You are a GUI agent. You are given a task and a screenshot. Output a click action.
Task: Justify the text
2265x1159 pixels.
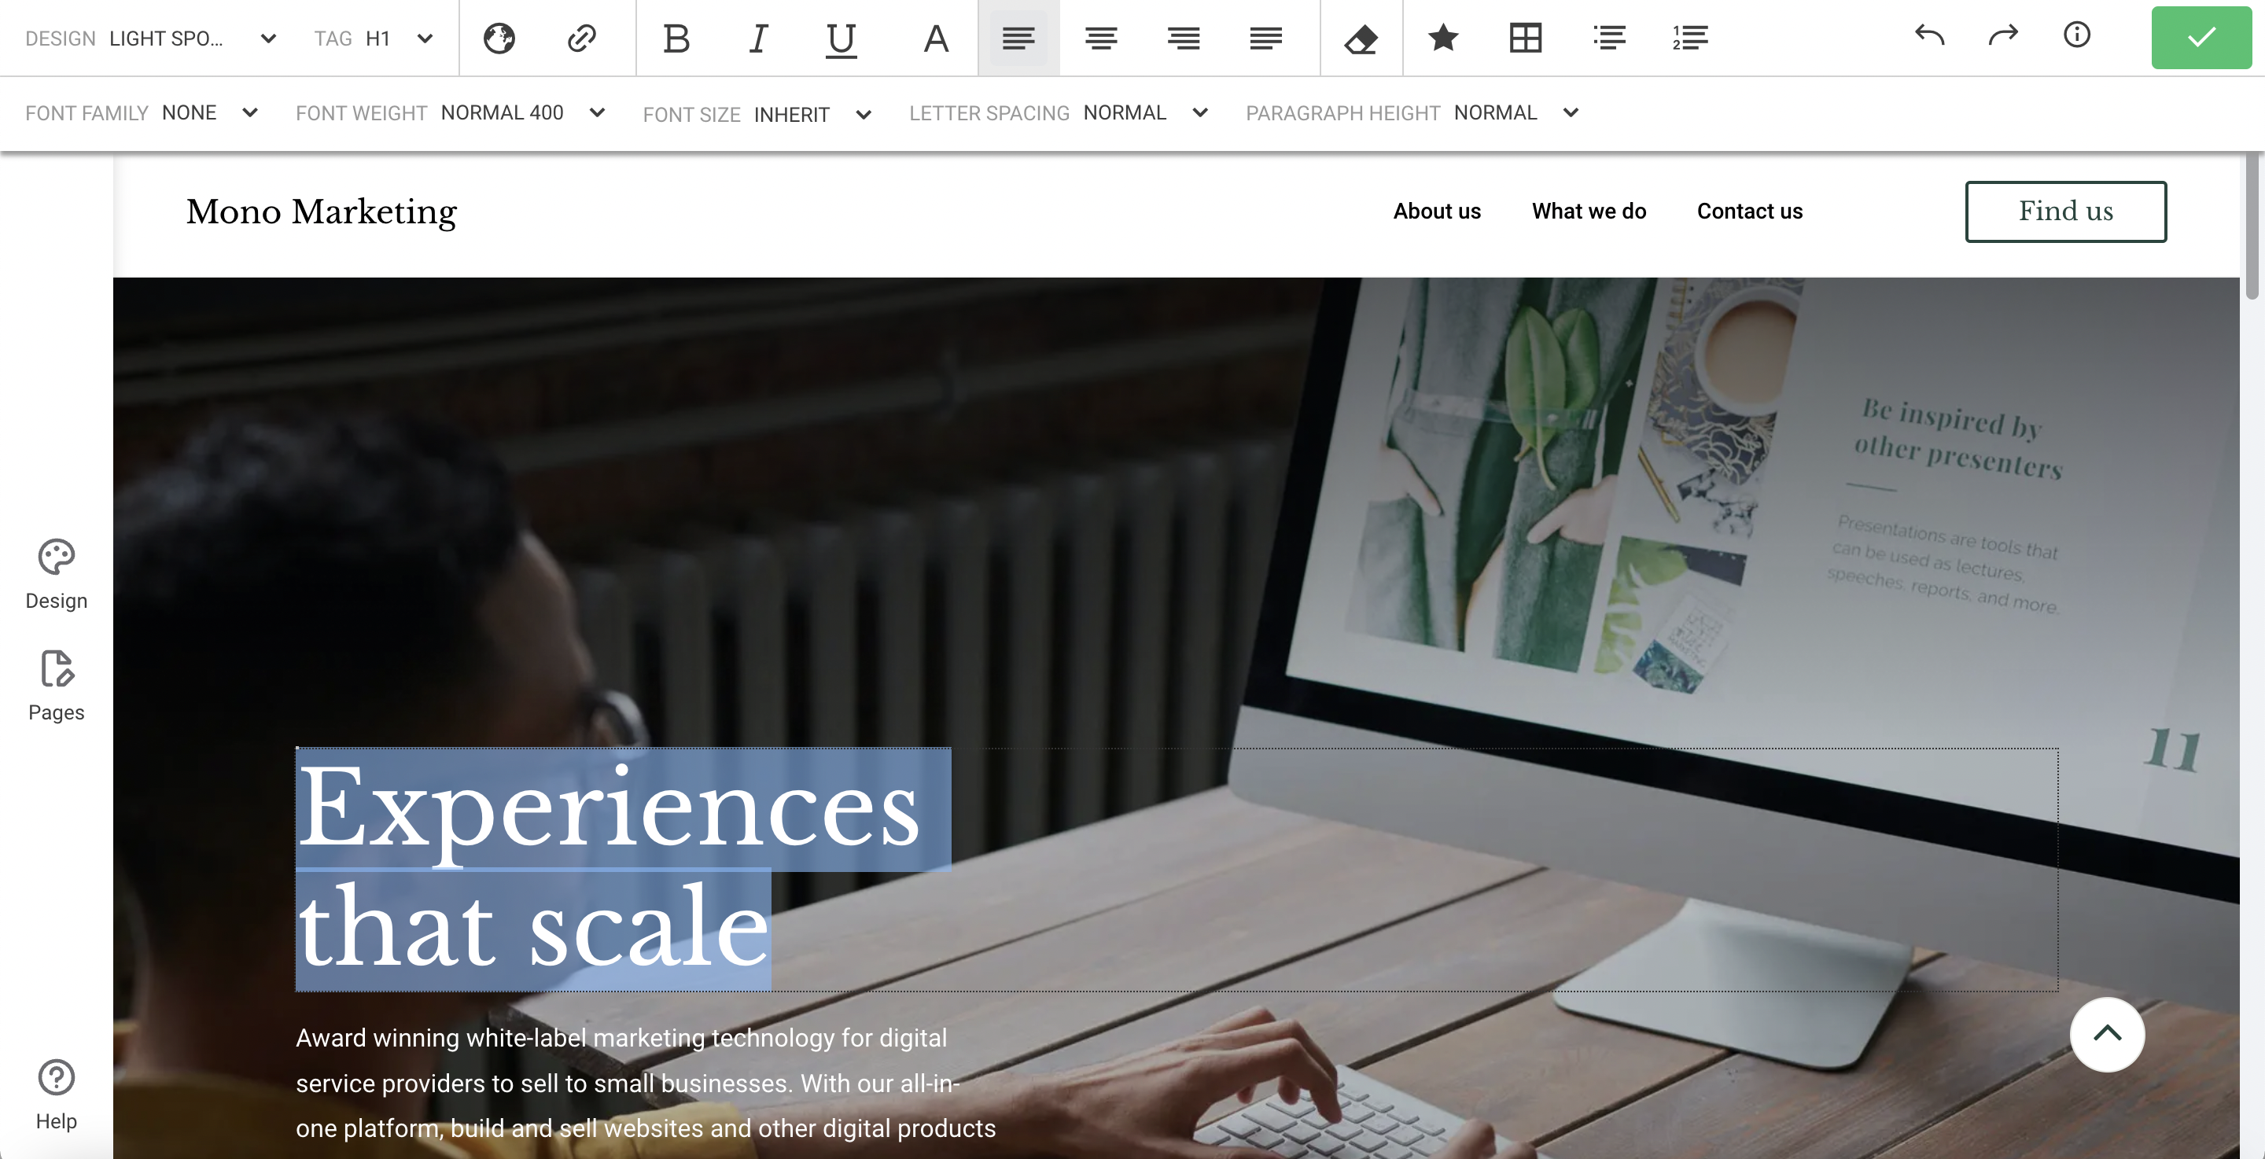coord(1266,38)
